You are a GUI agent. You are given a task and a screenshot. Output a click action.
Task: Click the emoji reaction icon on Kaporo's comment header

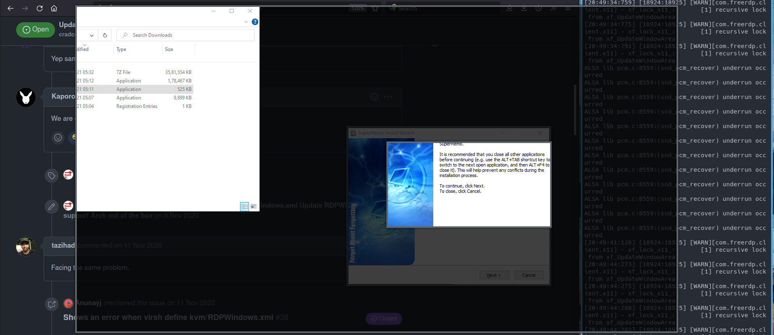pyautogui.click(x=375, y=97)
